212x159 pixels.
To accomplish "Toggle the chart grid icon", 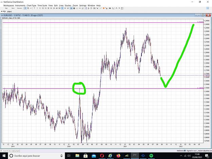I will [x=74, y=8].
